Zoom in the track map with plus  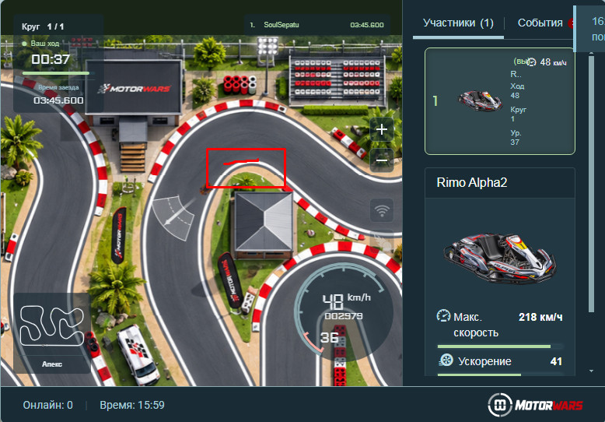coord(382,129)
